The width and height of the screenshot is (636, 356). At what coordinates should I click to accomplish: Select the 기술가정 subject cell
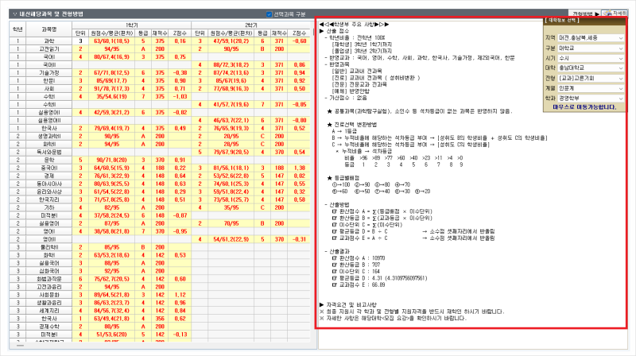[49, 72]
